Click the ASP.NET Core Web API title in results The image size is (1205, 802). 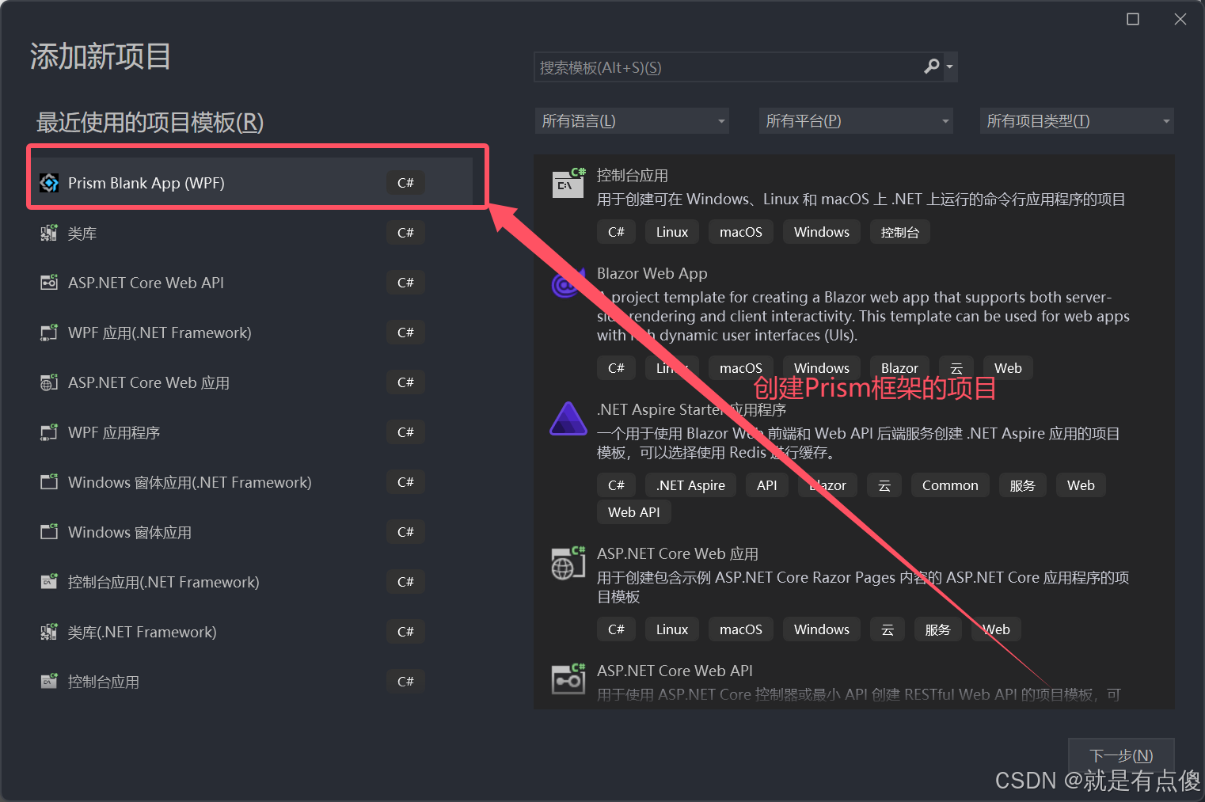(x=675, y=671)
